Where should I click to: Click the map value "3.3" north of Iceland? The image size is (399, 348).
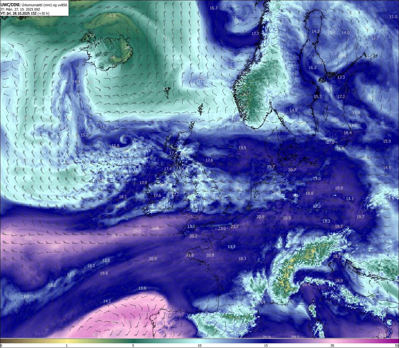point(112,15)
